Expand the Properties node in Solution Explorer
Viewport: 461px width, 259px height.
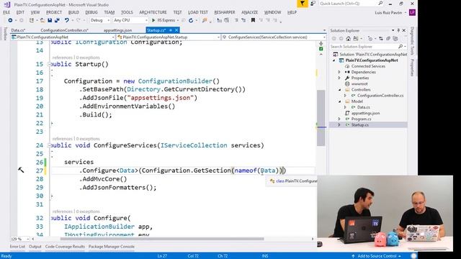click(339, 78)
